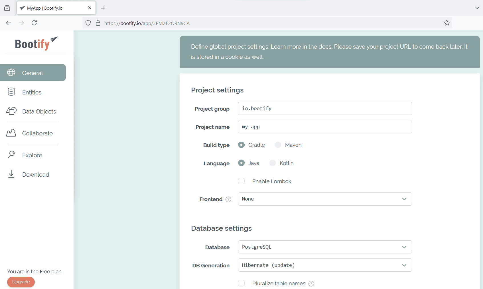
Task: Click the Pluralize table names help icon
Action: tap(311, 284)
